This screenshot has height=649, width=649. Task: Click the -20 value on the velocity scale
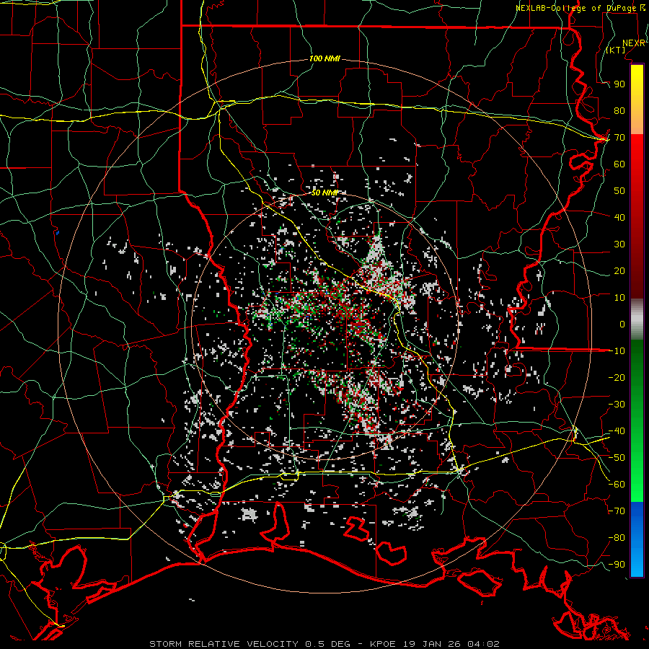coord(617,378)
